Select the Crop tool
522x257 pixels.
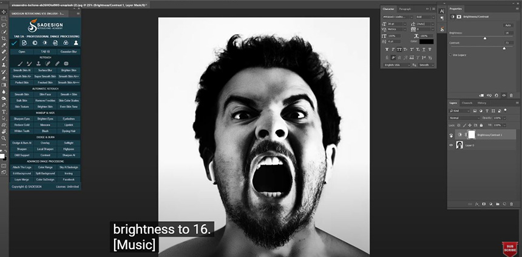[4, 39]
